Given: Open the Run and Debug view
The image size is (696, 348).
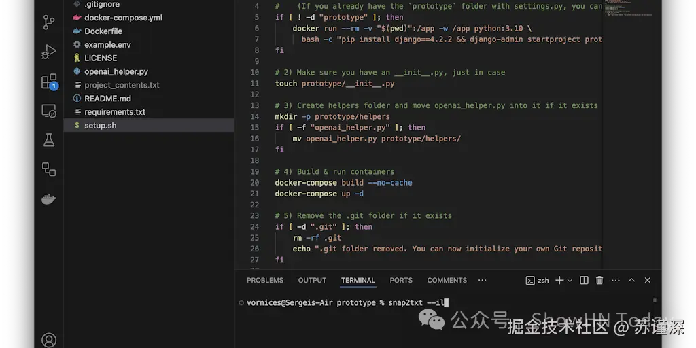Looking at the screenshot, I should click(49, 52).
